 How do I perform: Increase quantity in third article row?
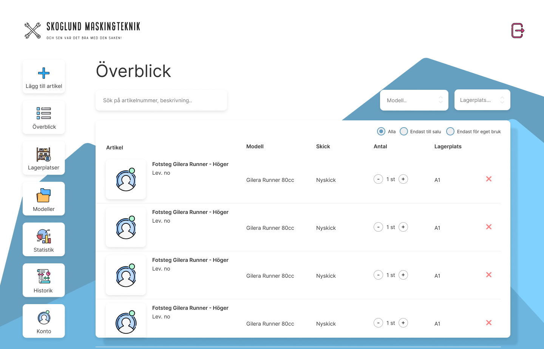click(403, 275)
